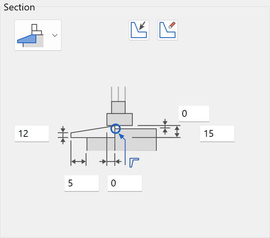Focus the field showing value 15
The image size is (270, 238).
click(217, 134)
